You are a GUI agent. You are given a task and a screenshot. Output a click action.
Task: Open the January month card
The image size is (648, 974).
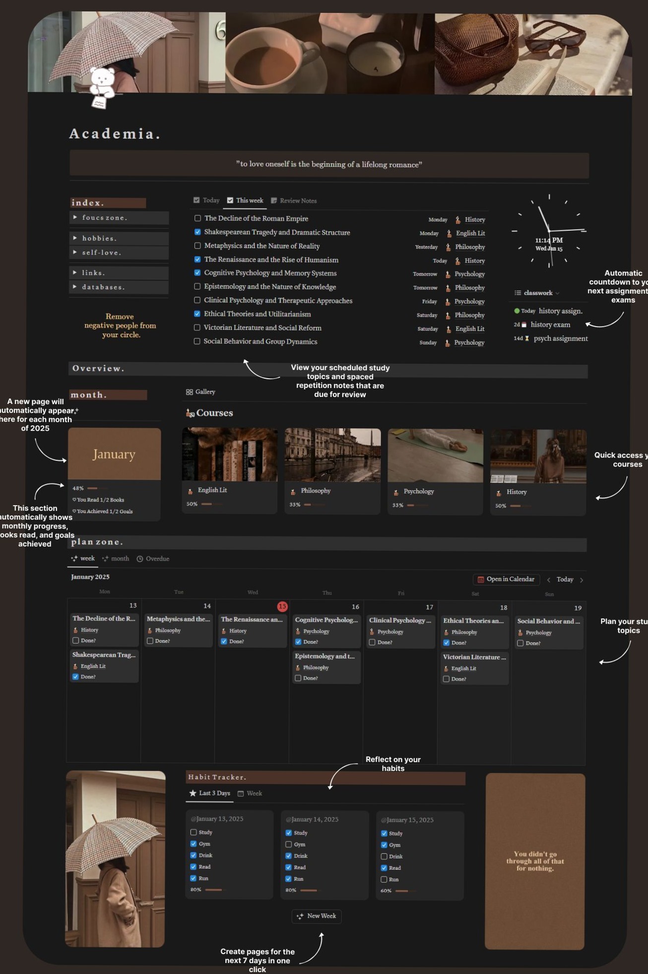[x=114, y=454]
